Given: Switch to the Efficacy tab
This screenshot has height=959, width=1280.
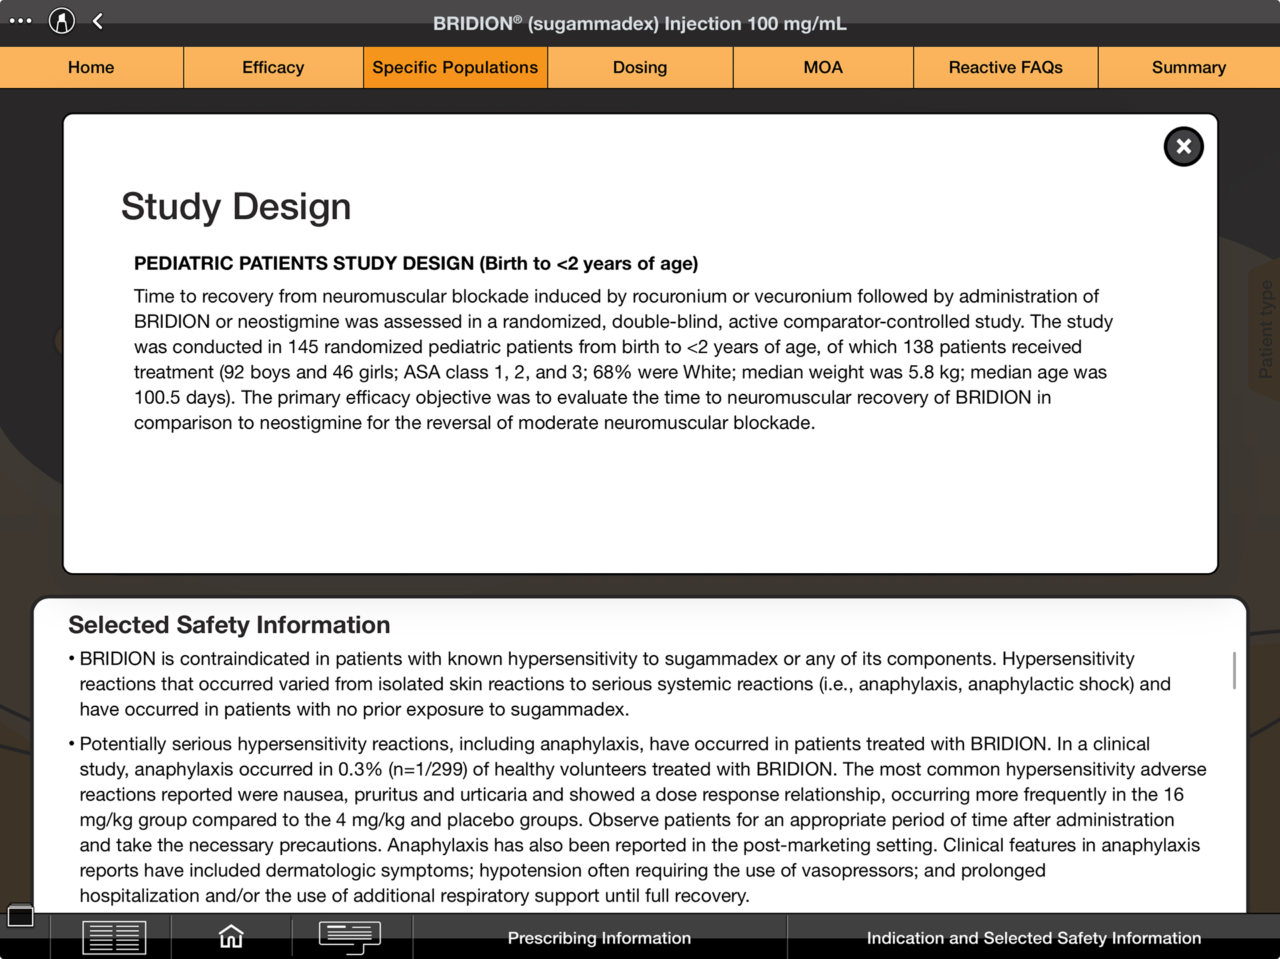Looking at the screenshot, I should pyautogui.click(x=273, y=67).
